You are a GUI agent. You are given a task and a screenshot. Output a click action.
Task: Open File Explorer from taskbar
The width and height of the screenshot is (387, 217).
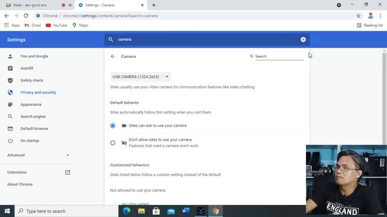pyautogui.click(x=141, y=211)
